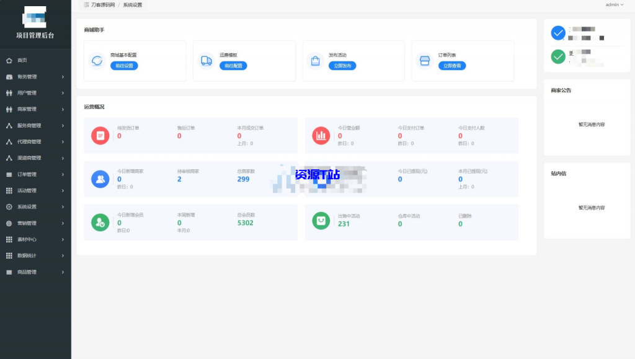Click the green member user icon
635x359 pixels.
click(100, 222)
